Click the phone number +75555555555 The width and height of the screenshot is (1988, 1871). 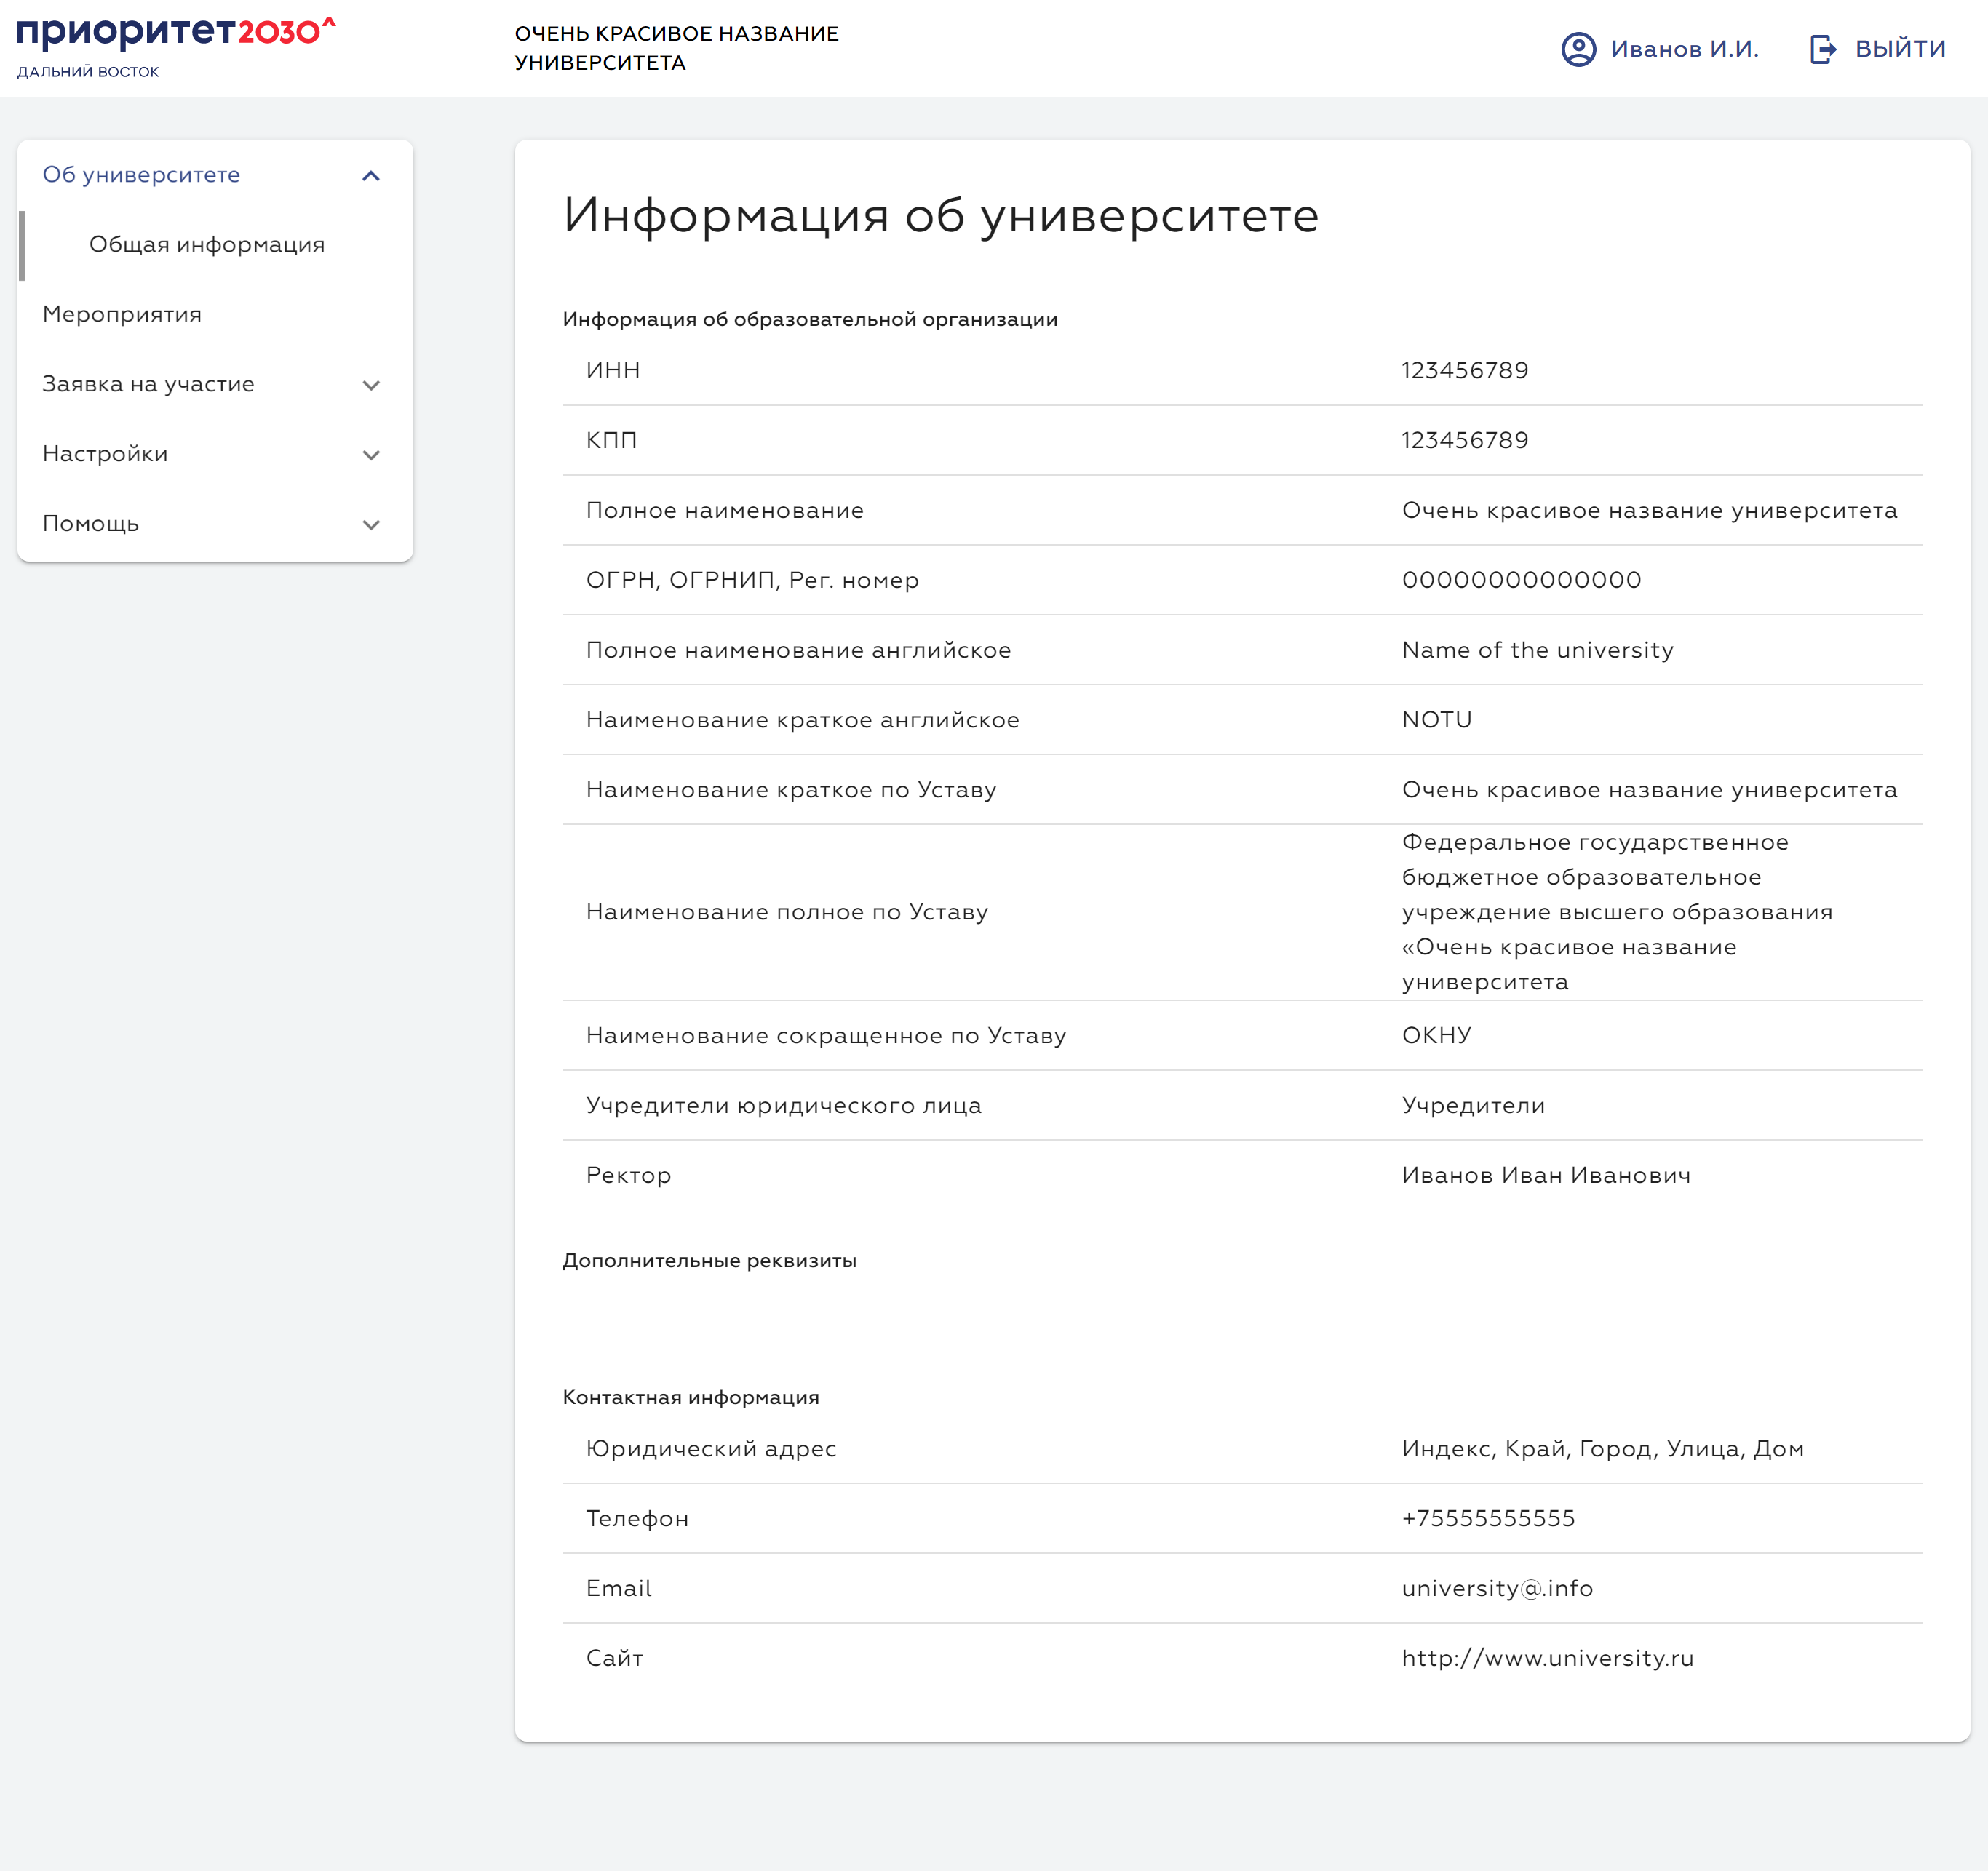[x=1488, y=1518]
